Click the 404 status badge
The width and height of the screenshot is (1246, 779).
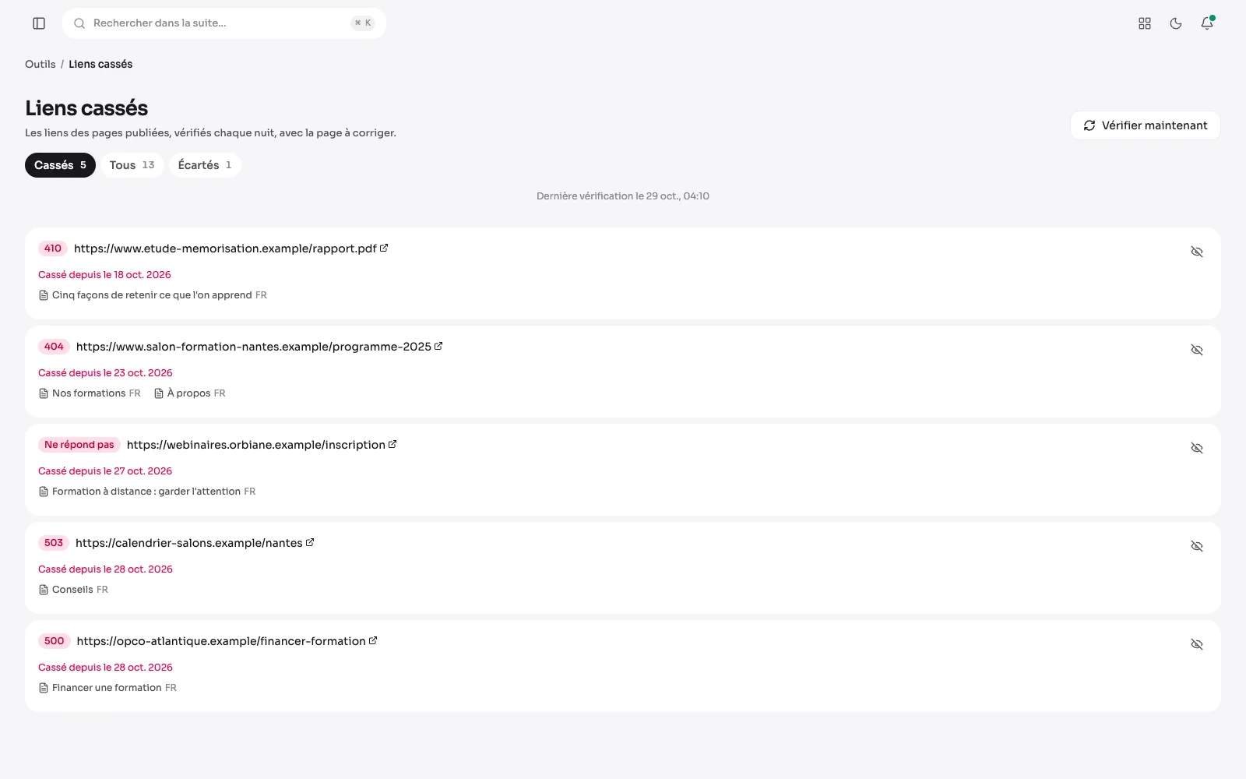[54, 347]
